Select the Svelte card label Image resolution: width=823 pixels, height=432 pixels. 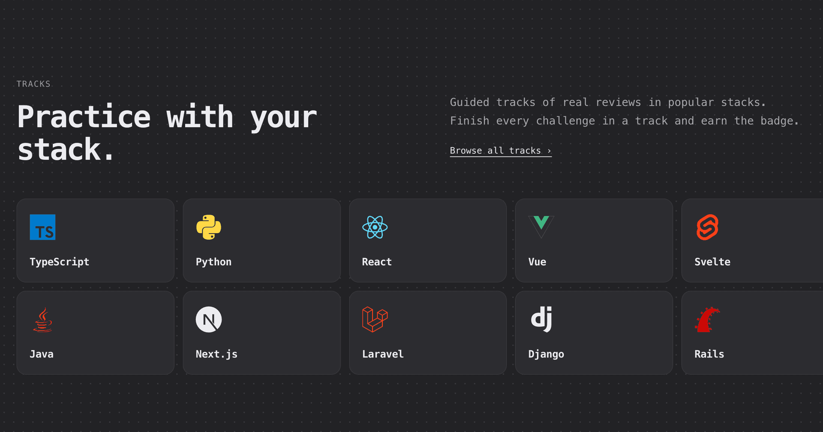point(712,262)
